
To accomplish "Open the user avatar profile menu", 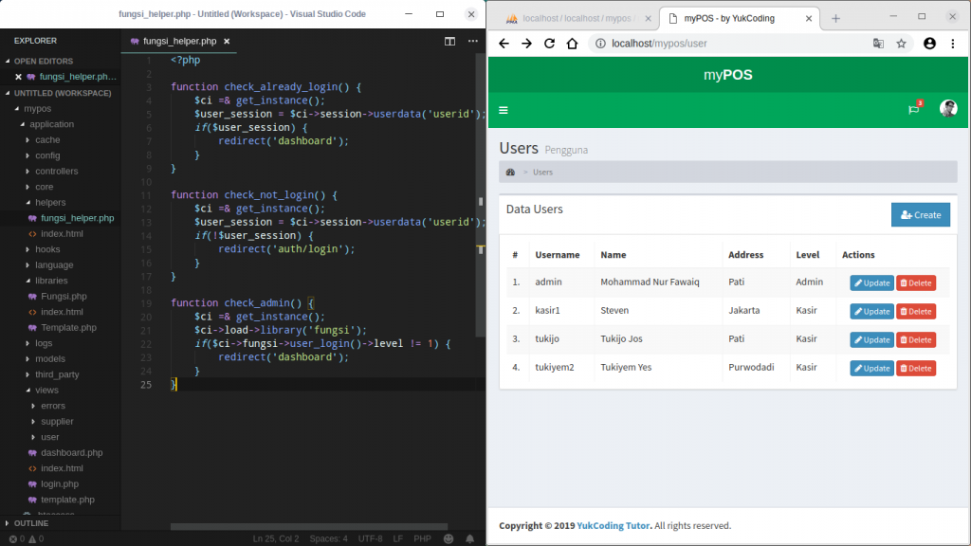I will [x=948, y=109].
